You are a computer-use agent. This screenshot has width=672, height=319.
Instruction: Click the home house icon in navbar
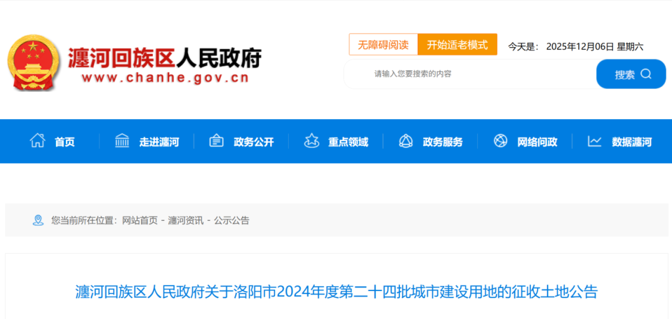tap(38, 141)
